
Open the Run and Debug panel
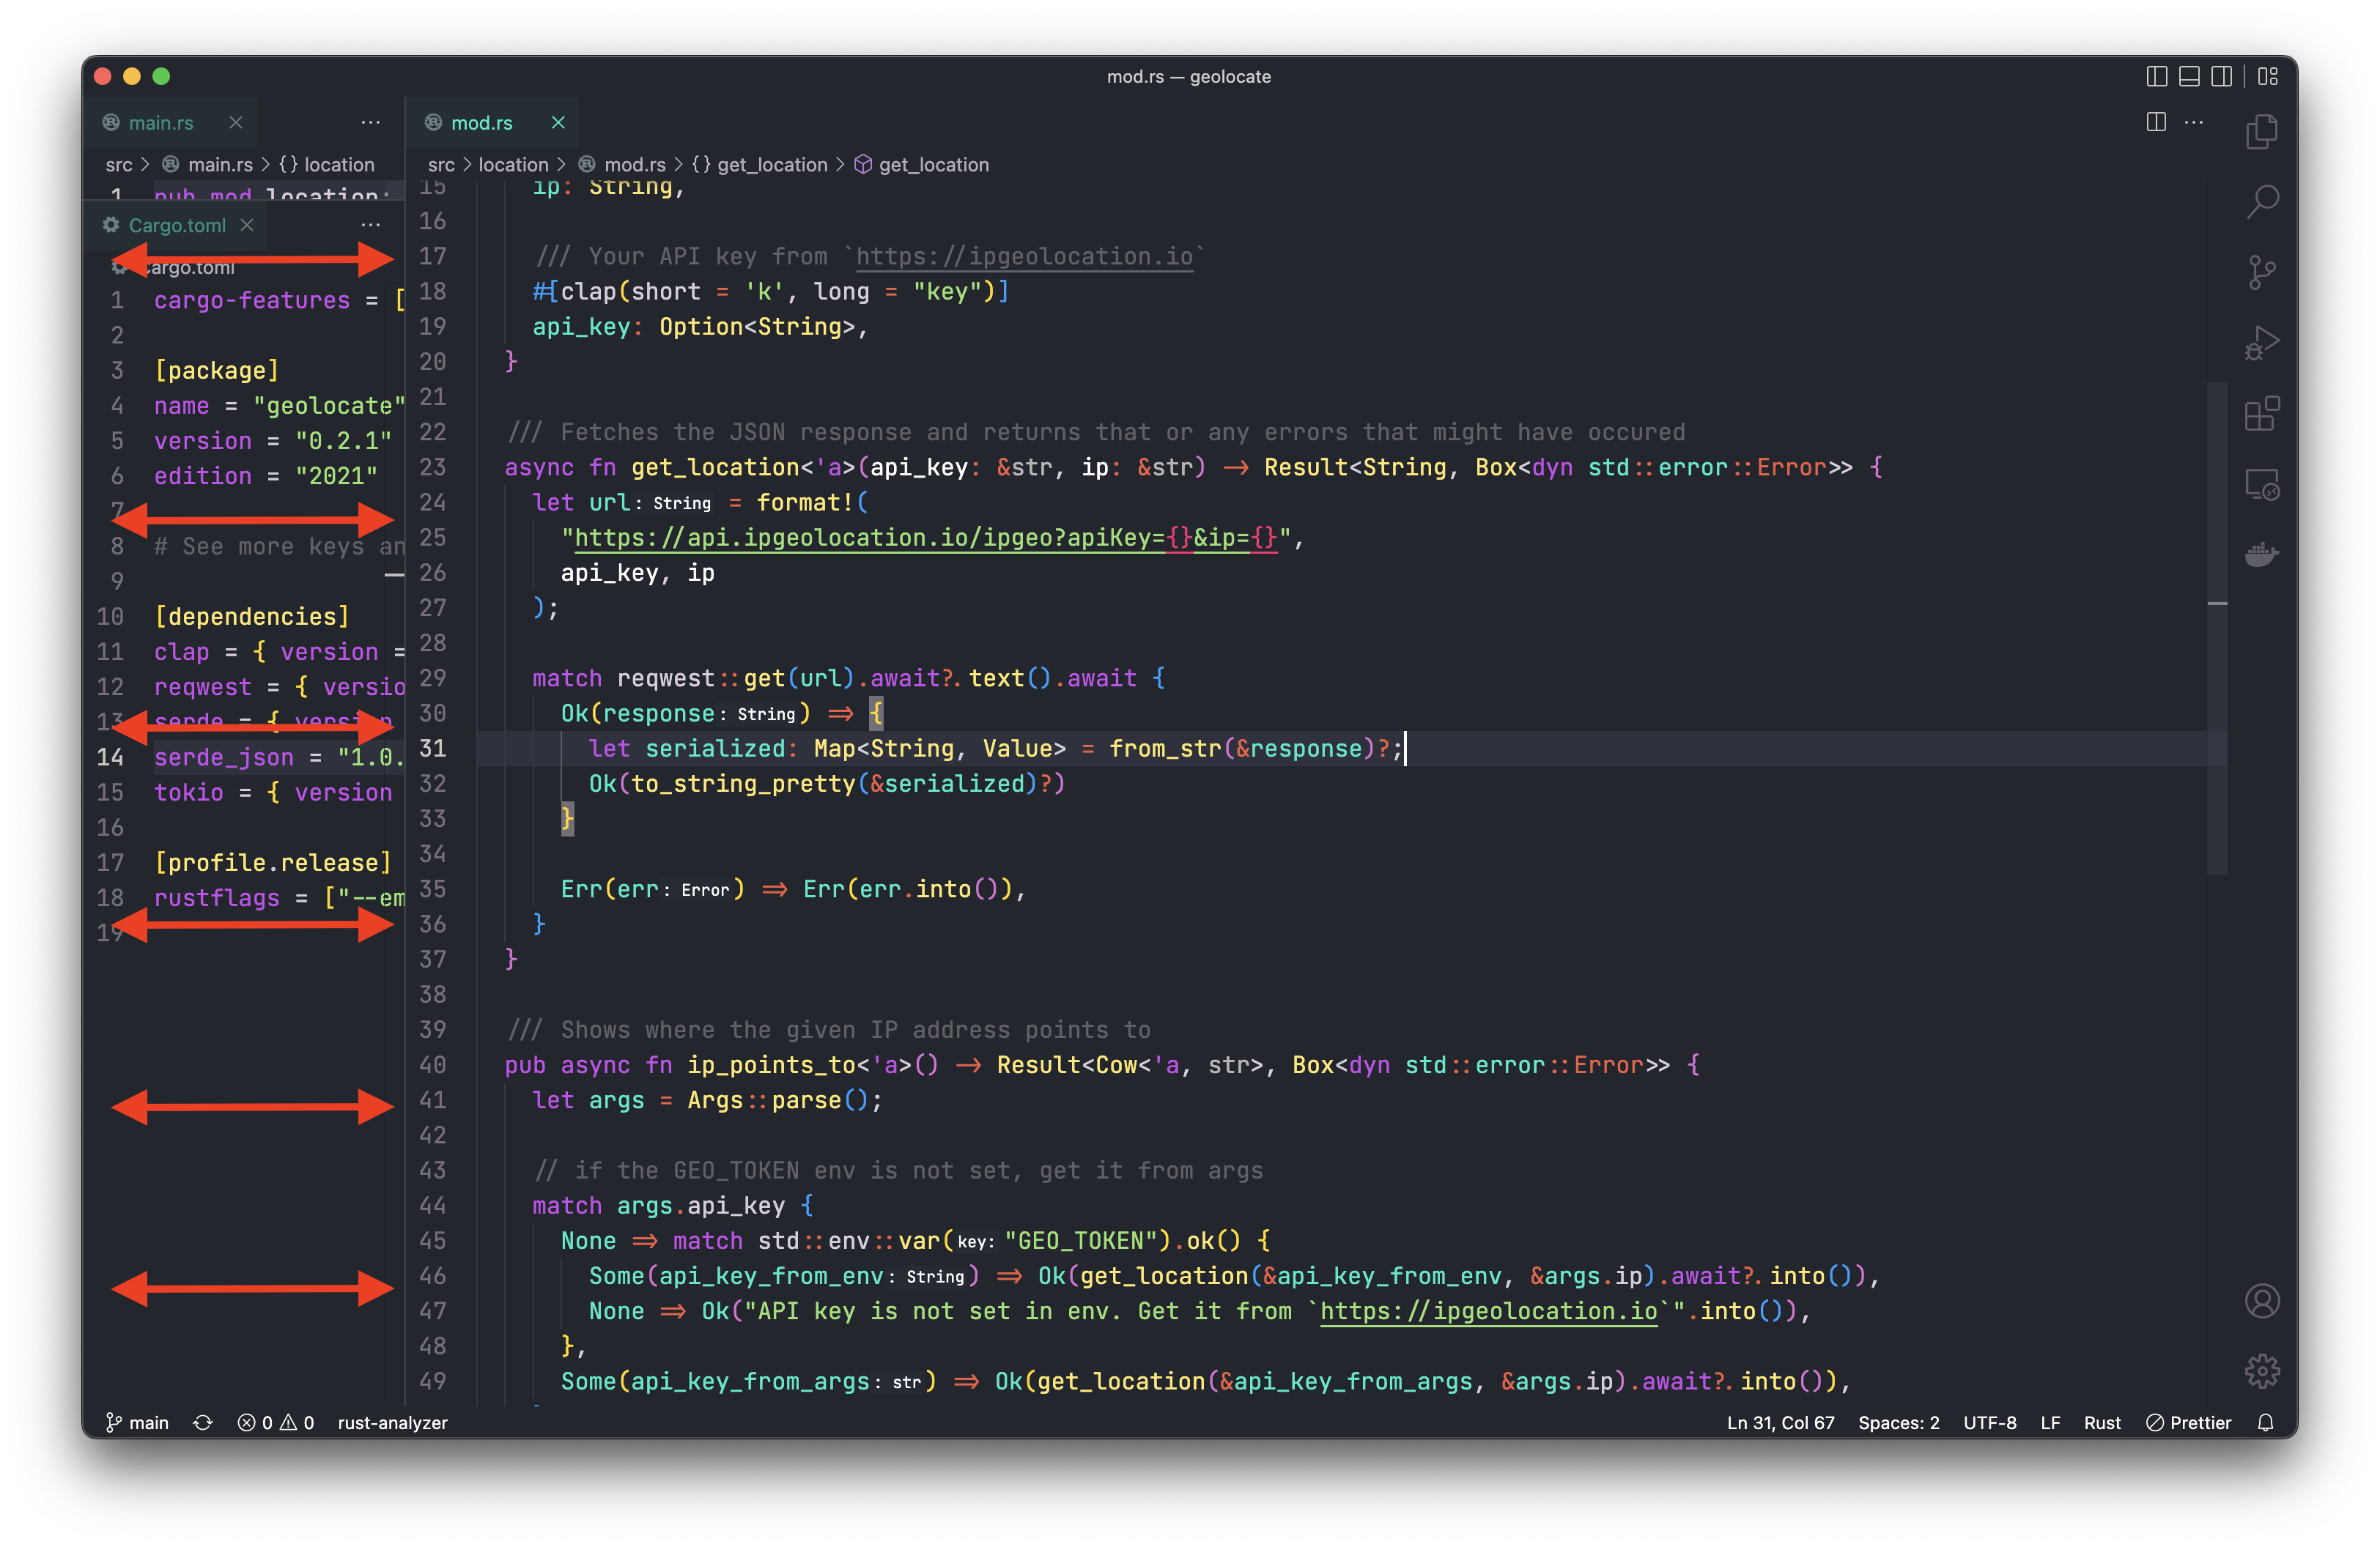click(x=2263, y=343)
